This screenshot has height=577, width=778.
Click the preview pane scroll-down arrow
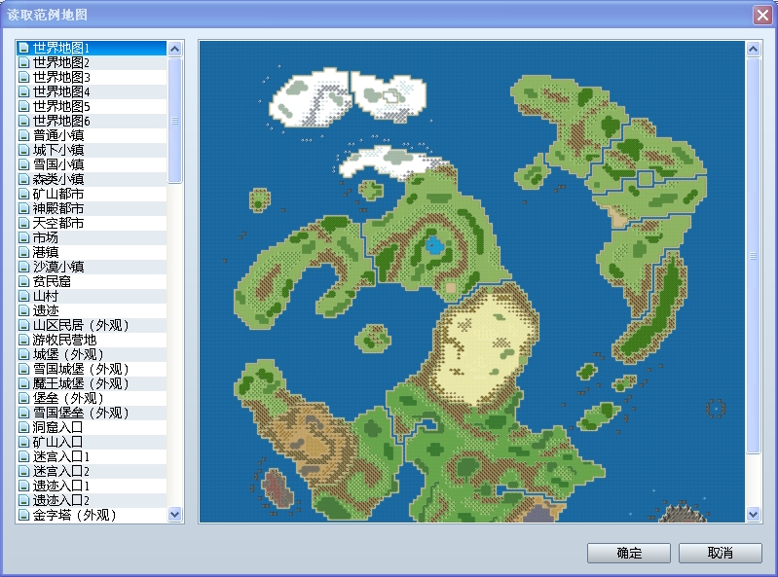click(x=753, y=514)
